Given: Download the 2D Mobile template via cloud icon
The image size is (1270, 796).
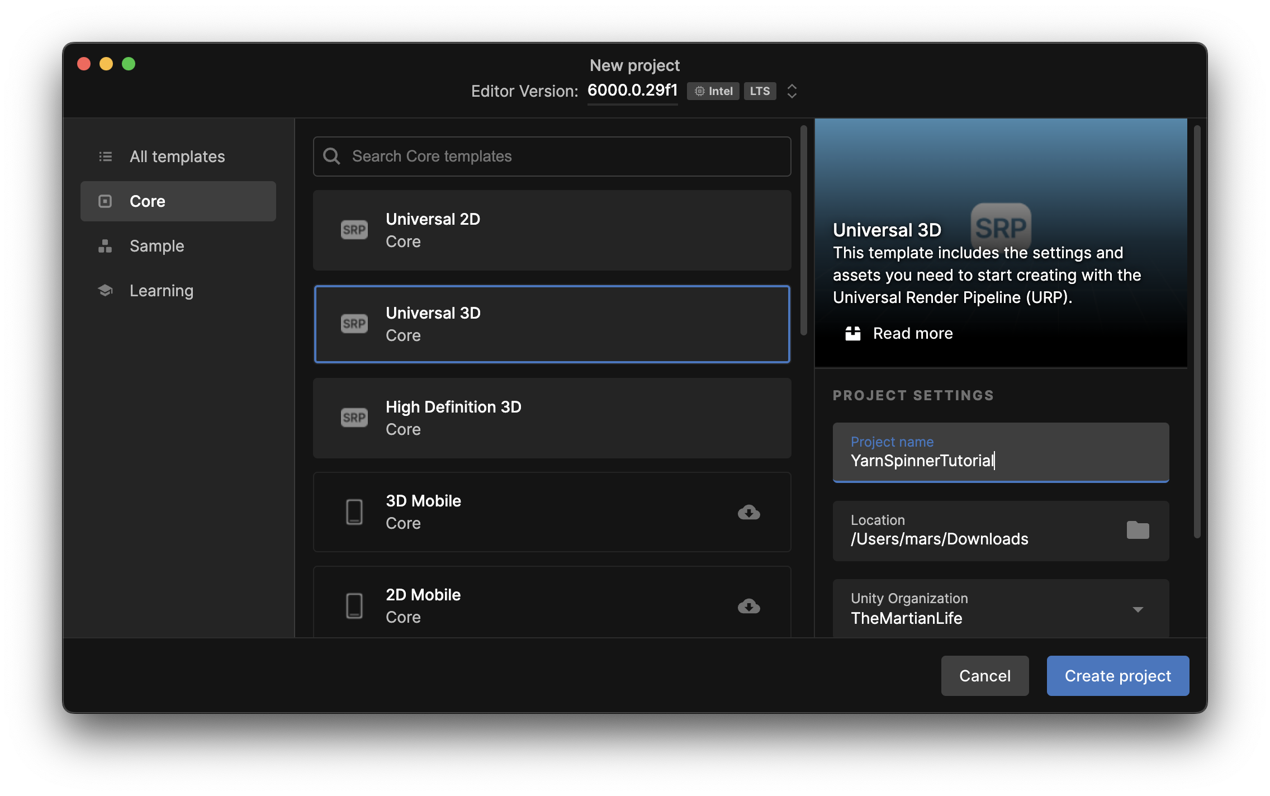Looking at the screenshot, I should [748, 606].
